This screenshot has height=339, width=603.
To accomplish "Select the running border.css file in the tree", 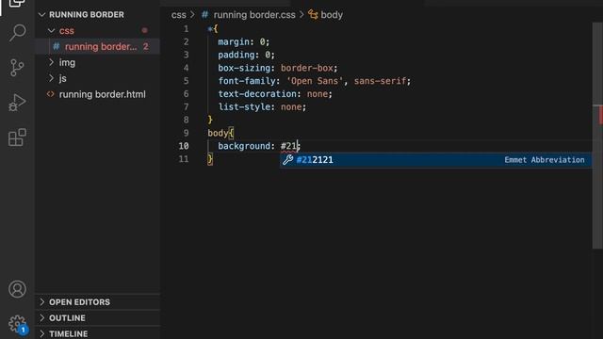I will click(x=98, y=46).
